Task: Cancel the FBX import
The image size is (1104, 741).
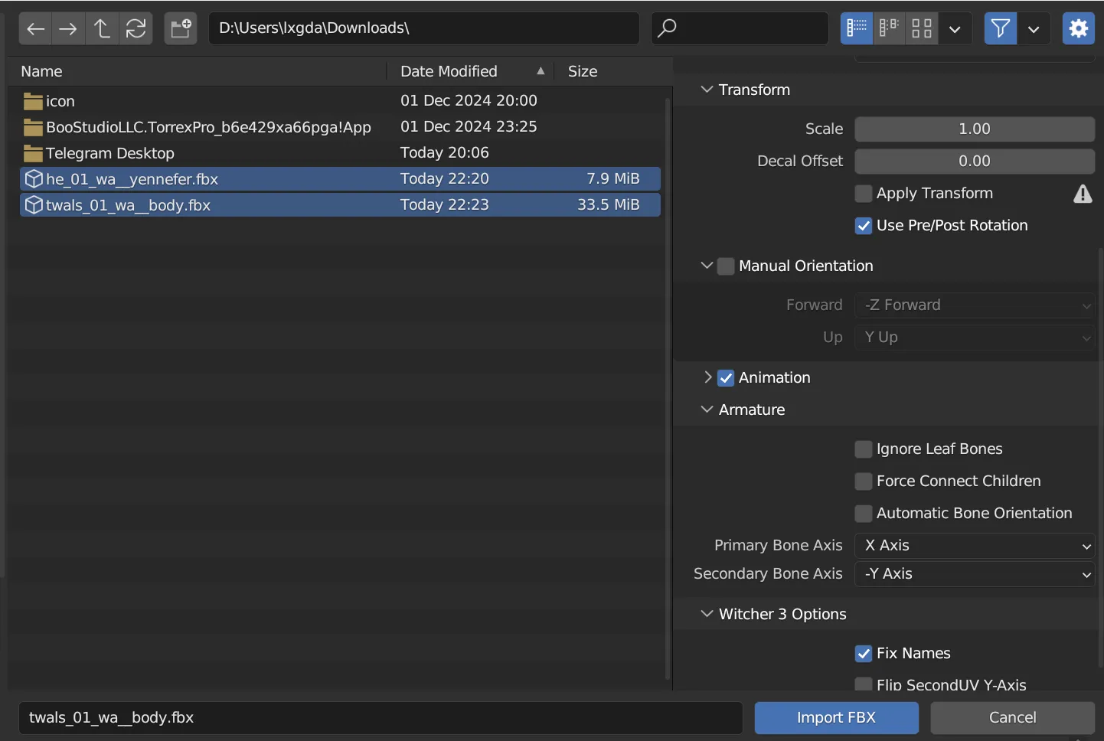Action: [x=1011, y=717]
